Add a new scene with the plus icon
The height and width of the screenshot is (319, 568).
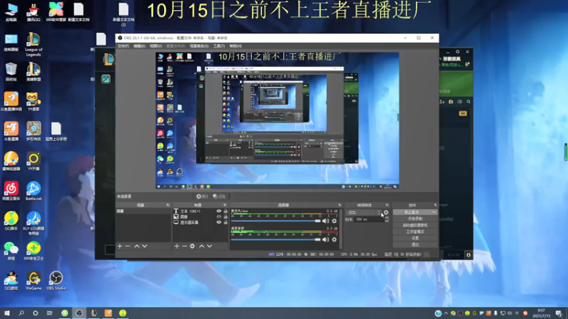(x=120, y=246)
